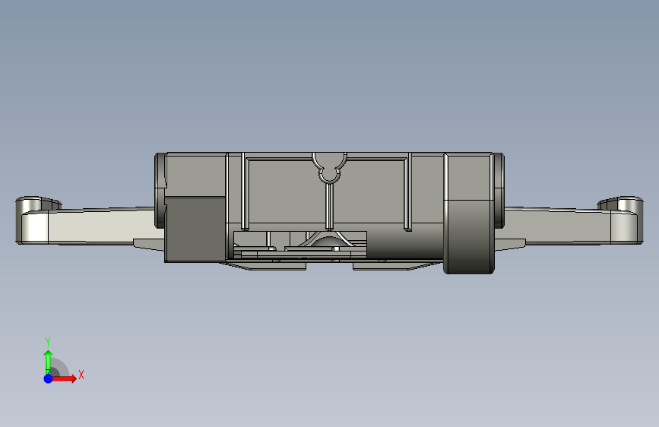659x427 pixels.
Task: Select the keyhole-shaped notch at top center
Action: 329,168
